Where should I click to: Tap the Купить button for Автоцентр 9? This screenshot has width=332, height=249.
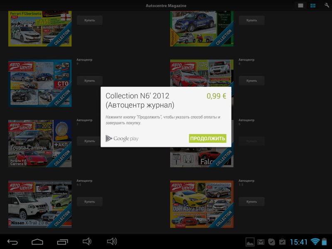point(89,81)
